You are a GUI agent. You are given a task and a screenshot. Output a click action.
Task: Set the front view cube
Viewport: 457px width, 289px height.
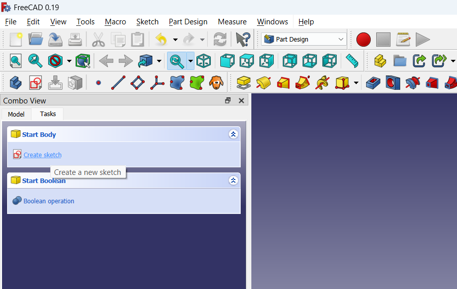click(227, 61)
